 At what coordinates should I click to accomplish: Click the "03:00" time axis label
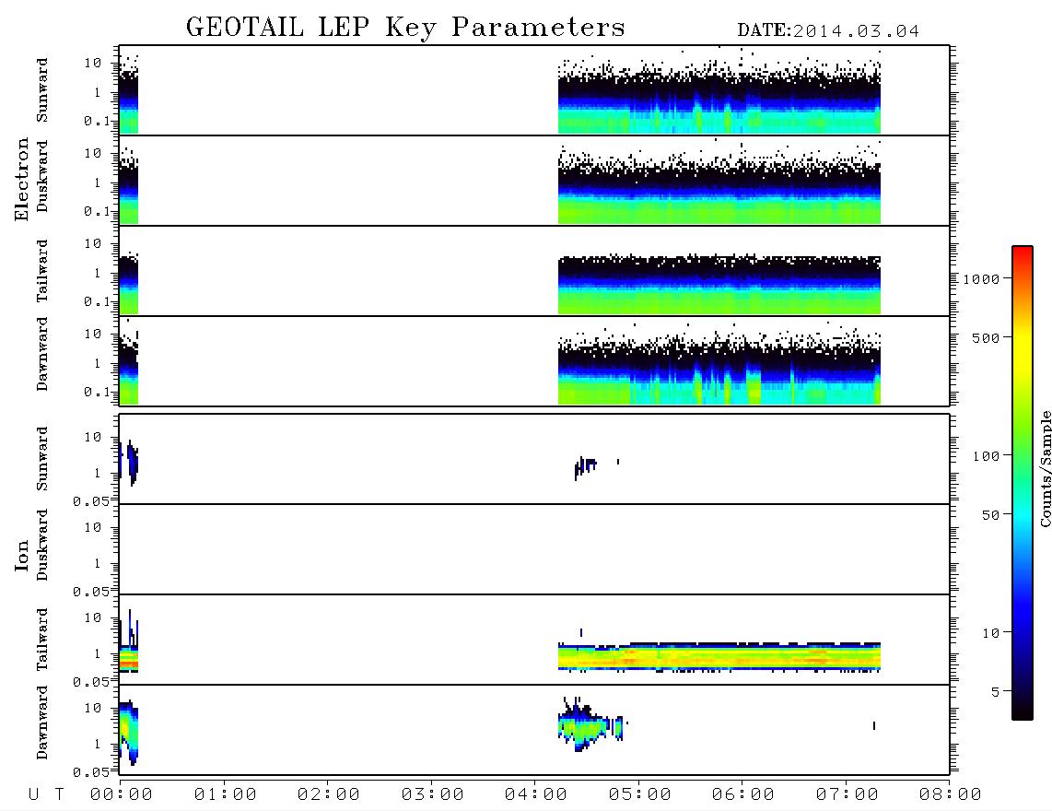[433, 795]
